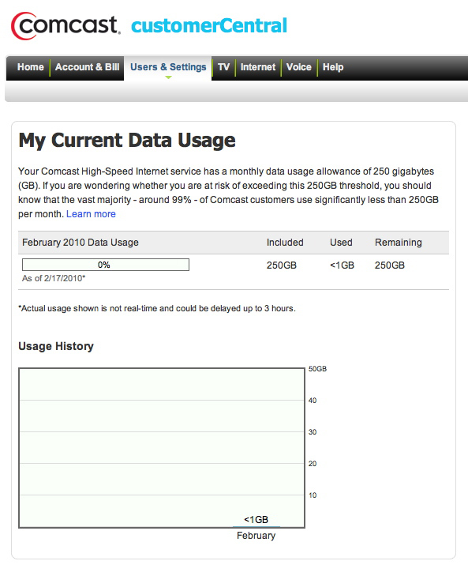The width and height of the screenshot is (468, 576).
Task: Click the As of 2/17/2010 date
Action: pos(54,278)
